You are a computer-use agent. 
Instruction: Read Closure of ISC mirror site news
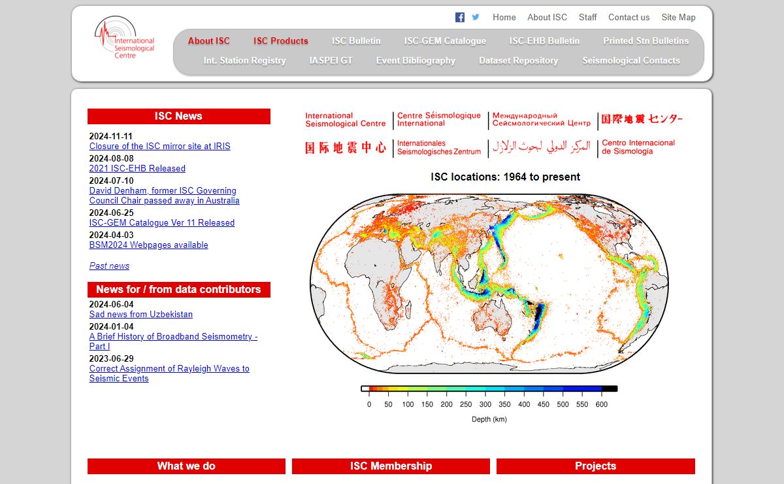coord(160,147)
